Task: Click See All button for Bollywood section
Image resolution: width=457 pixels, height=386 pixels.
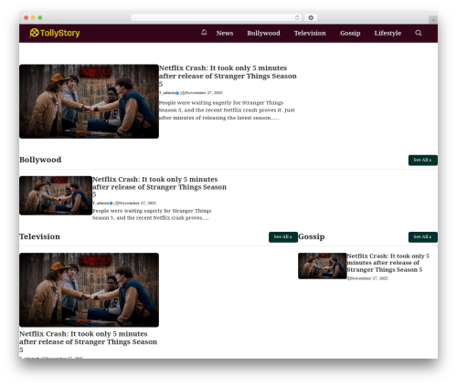Action: coord(423,160)
